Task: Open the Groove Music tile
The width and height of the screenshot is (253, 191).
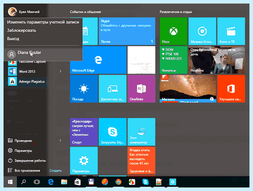Action: click(x=202, y=31)
